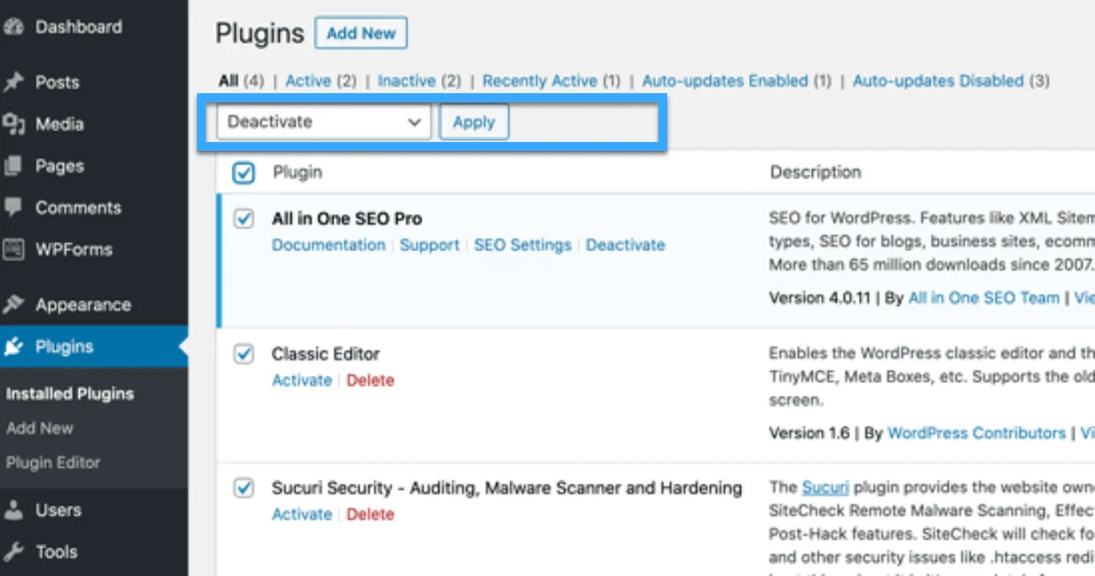
Task: Click the Posts pushpin icon
Action: (12, 83)
